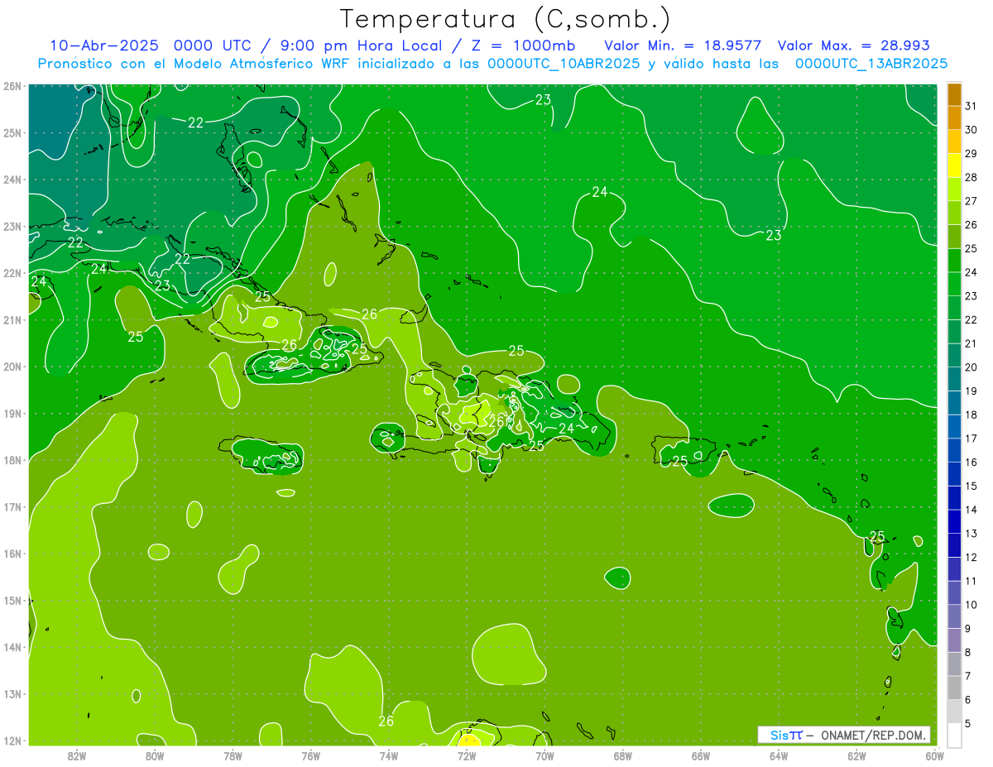The width and height of the screenshot is (993, 767).
Task: Click the orange swatch at top of color scale
Action: tap(955, 94)
